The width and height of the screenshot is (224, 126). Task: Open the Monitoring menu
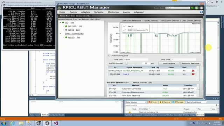113,12
